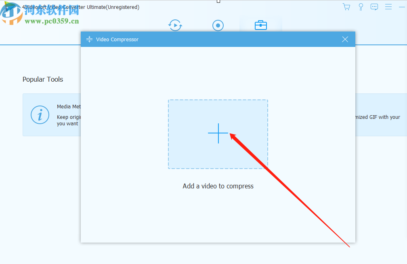
Task: Open the feedback speech-bubble icon
Action: [x=374, y=6]
